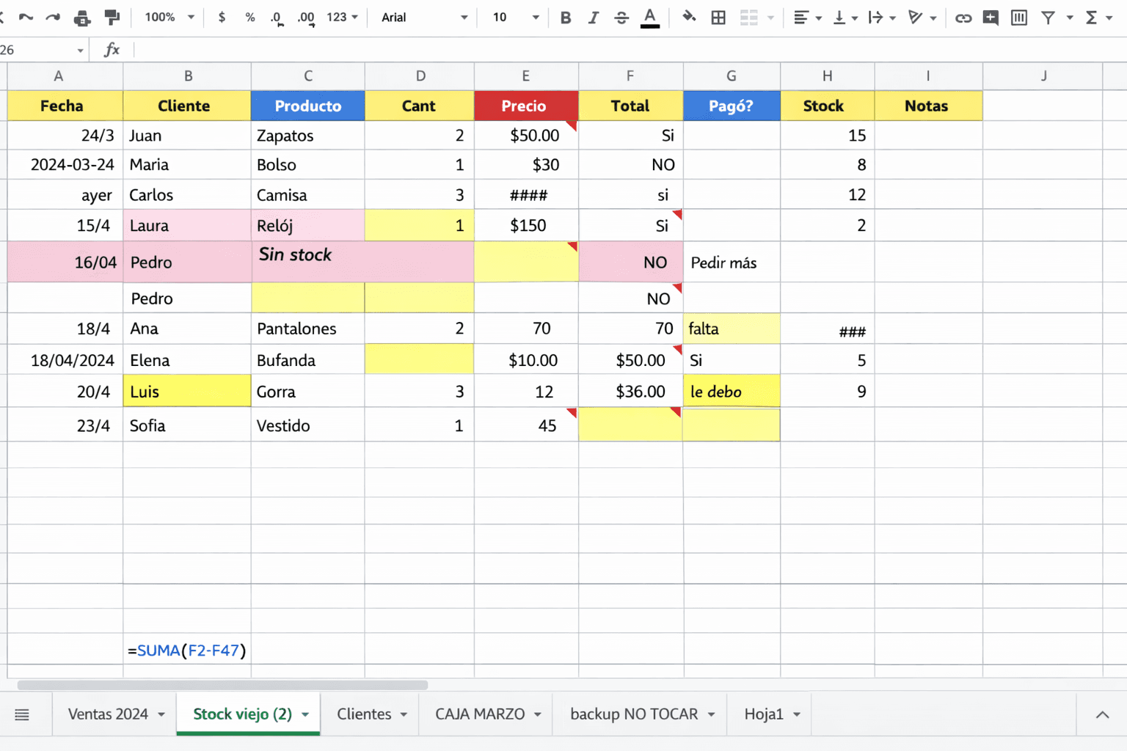1127x751 pixels.
Task: Click the Insert chart icon
Action: [1018, 18]
